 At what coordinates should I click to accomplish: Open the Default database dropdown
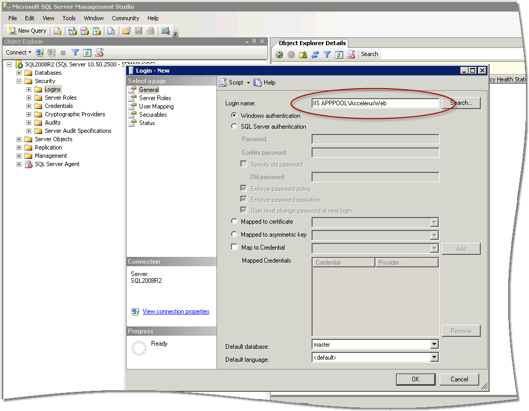[x=434, y=344]
